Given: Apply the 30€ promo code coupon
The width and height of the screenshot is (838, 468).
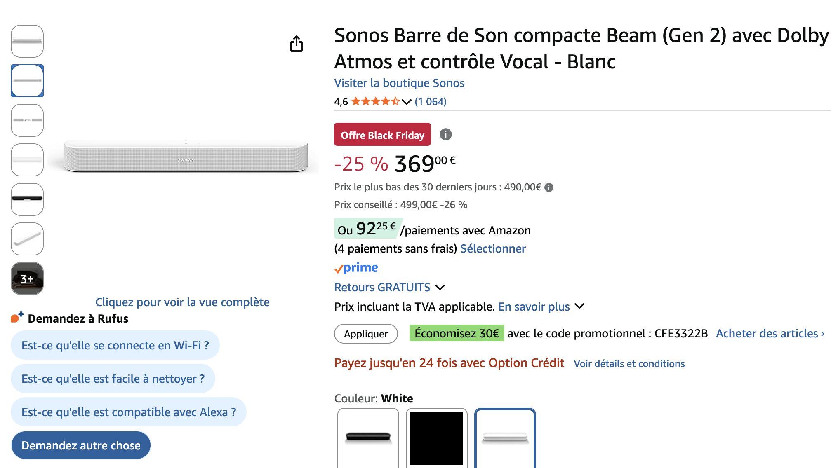Looking at the screenshot, I should [x=365, y=334].
